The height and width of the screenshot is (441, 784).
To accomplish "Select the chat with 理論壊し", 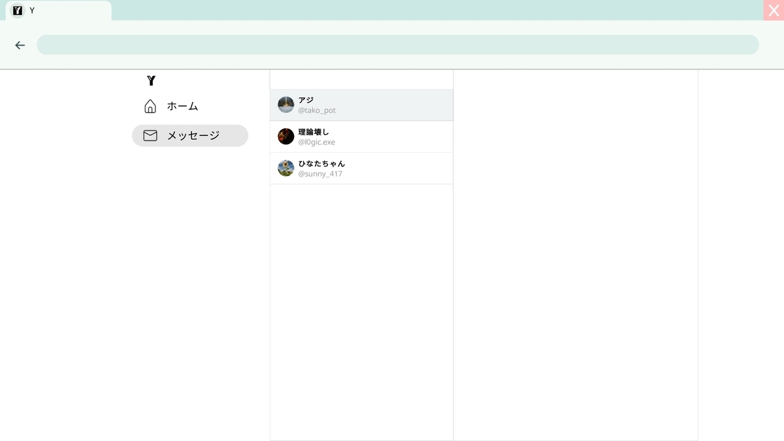I will coord(361,136).
